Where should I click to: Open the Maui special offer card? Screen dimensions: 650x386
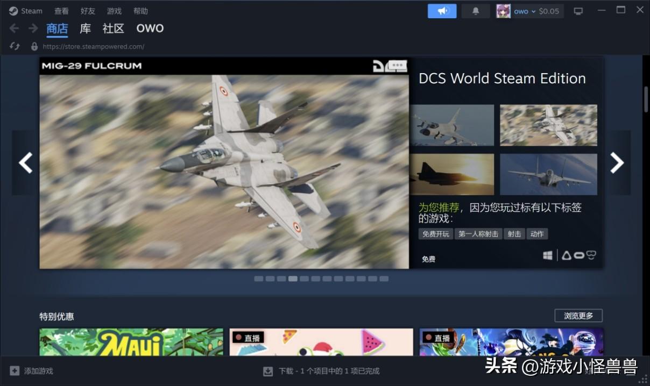click(131, 342)
